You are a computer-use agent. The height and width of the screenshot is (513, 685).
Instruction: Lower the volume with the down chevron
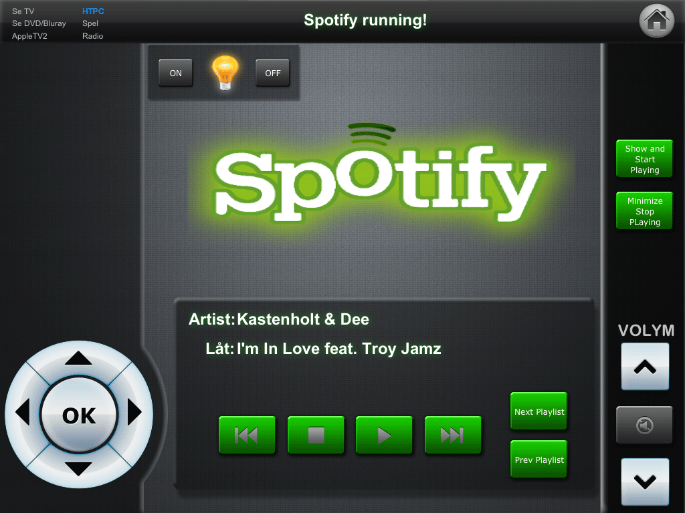[x=645, y=482]
